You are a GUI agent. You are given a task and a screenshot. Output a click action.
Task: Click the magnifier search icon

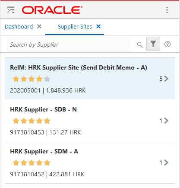[x=140, y=45]
